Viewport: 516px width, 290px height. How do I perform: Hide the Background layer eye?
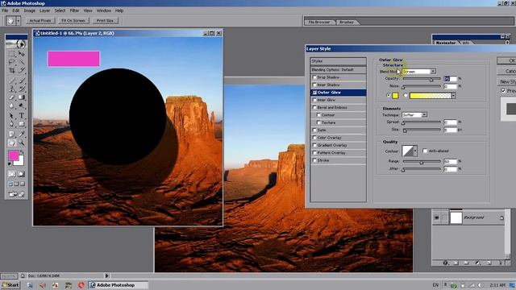[436, 217]
